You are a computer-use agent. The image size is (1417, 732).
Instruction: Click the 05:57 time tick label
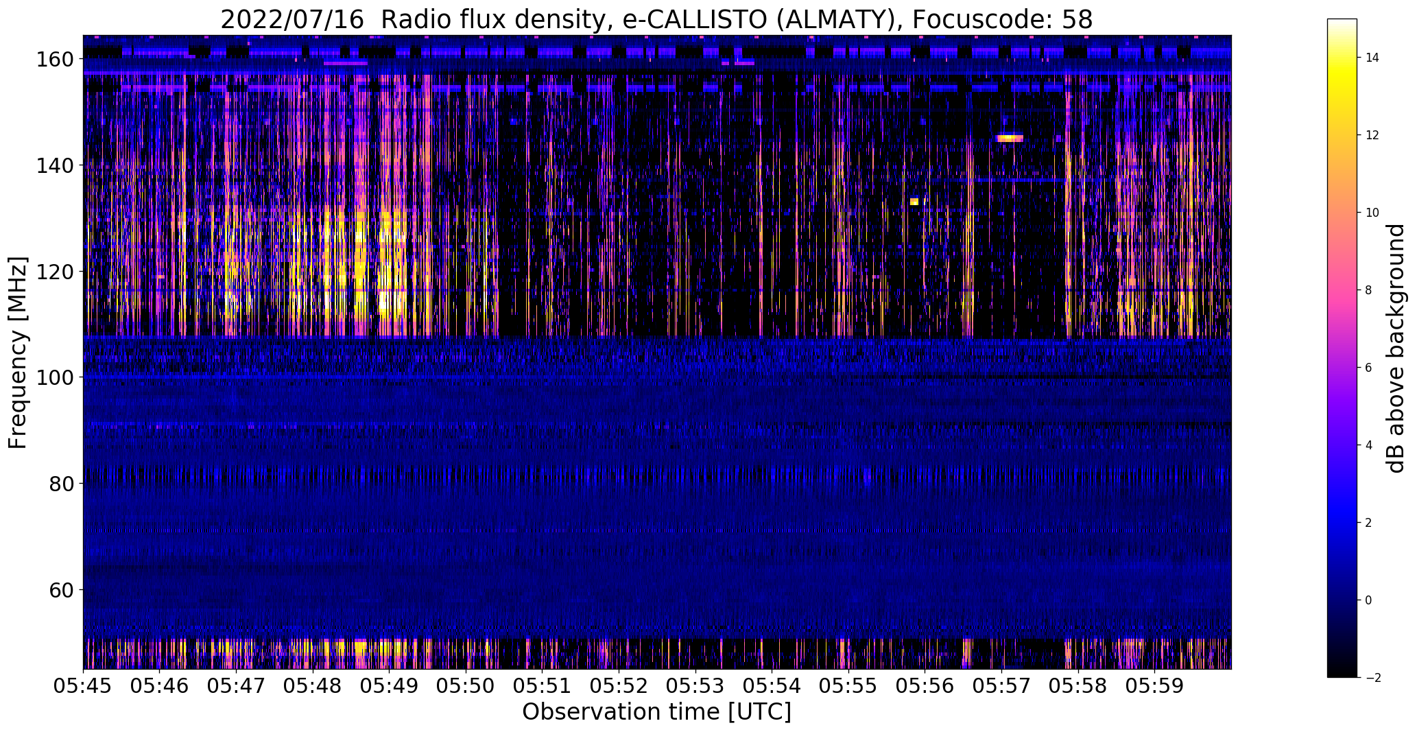[1001, 685]
